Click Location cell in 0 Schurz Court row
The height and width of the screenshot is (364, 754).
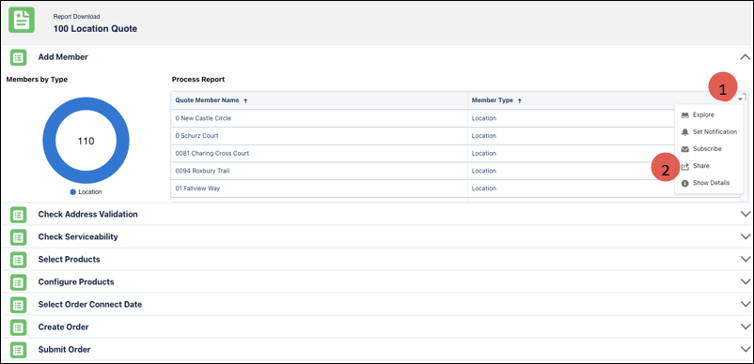[571, 136]
